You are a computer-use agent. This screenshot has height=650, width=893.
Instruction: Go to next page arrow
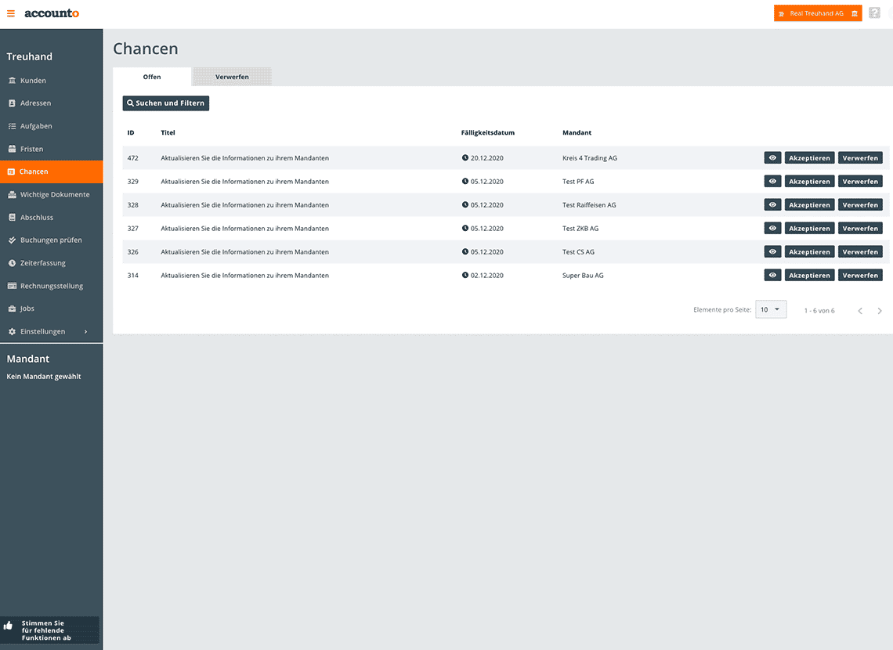[x=880, y=311]
